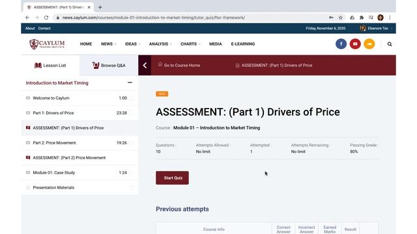417x234 pixels.
Task: Expand the NEWS menu
Action: [x=109, y=44]
